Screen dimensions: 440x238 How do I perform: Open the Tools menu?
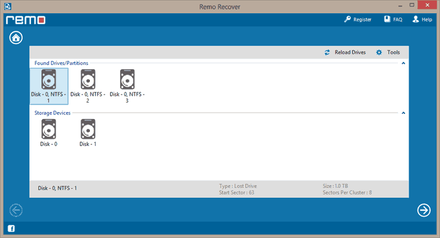click(x=388, y=52)
